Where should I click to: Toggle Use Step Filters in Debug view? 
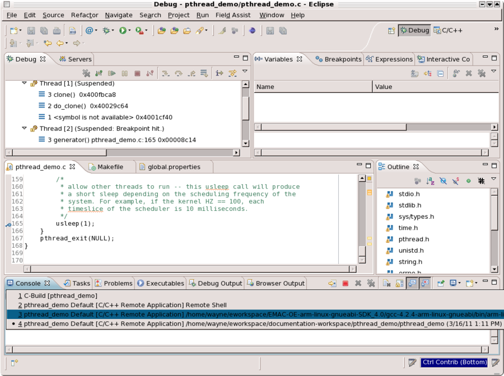231,73
